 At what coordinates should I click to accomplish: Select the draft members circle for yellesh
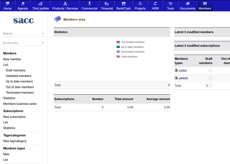[210, 78]
